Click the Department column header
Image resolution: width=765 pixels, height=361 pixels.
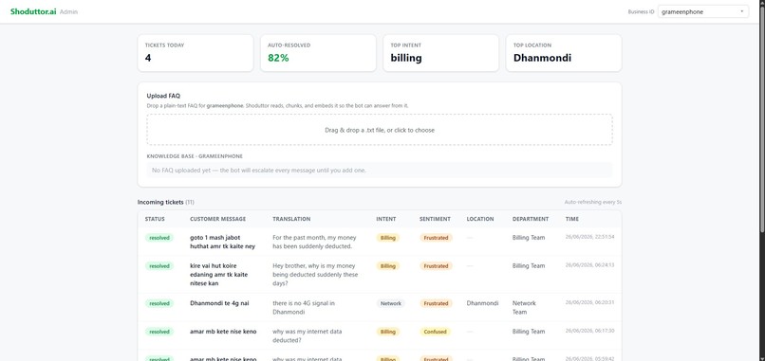click(531, 219)
